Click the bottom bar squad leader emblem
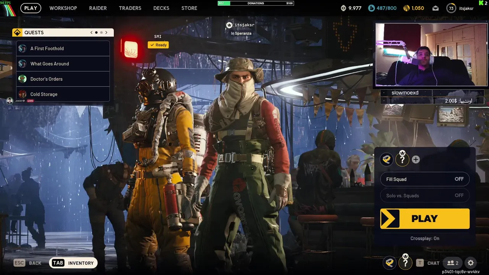The height and width of the screenshot is (275, 489). [x=390, y=263]
